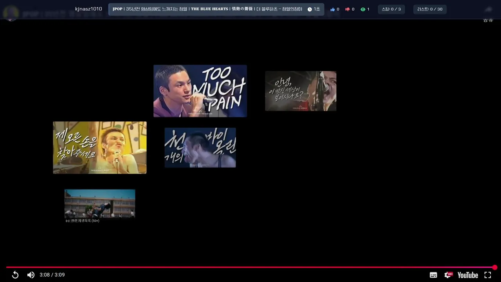Enter fullscreen mode
501x282 pixels.
(488, 275)
